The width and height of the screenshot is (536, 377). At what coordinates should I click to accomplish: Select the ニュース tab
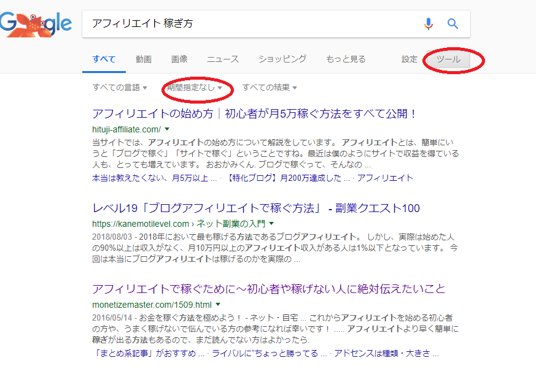pos(223,59)
